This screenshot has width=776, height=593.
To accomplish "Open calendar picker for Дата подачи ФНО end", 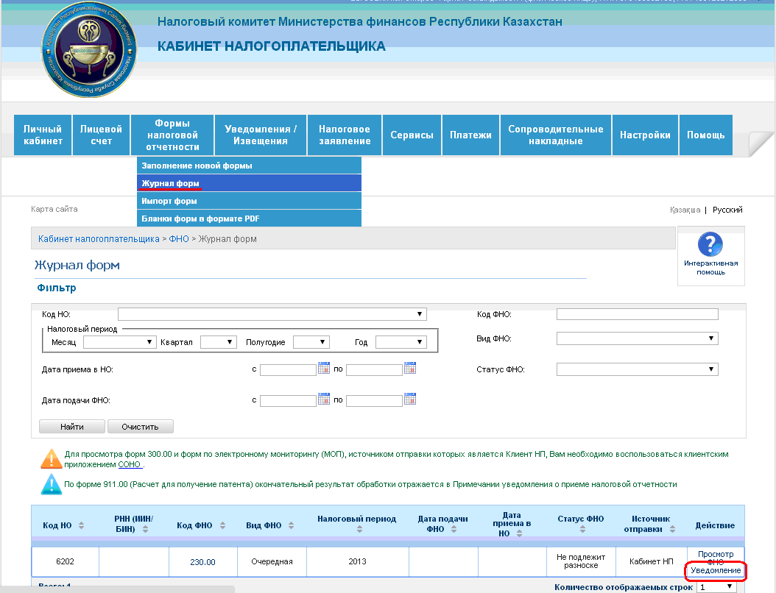I will coord(410,400).
